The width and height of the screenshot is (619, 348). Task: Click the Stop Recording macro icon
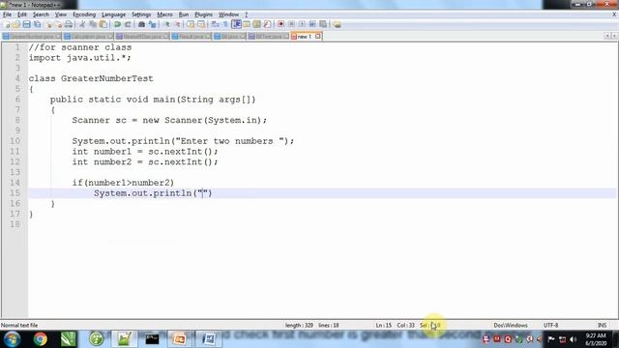point(291,24)
